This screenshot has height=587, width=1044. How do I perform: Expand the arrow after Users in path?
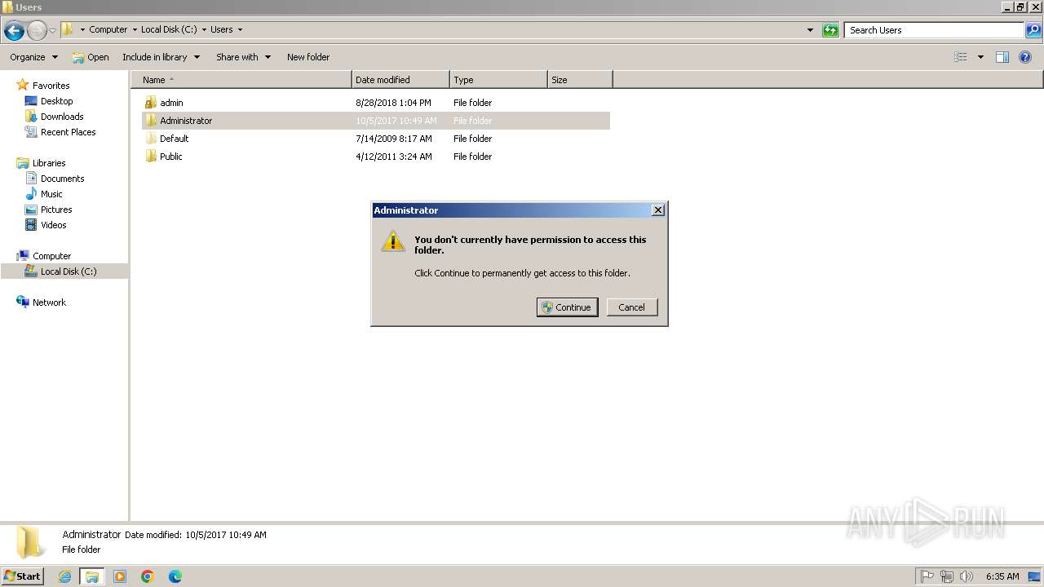(x=240, y=29)
